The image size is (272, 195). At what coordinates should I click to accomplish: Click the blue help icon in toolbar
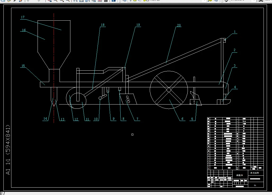[114, 1]
